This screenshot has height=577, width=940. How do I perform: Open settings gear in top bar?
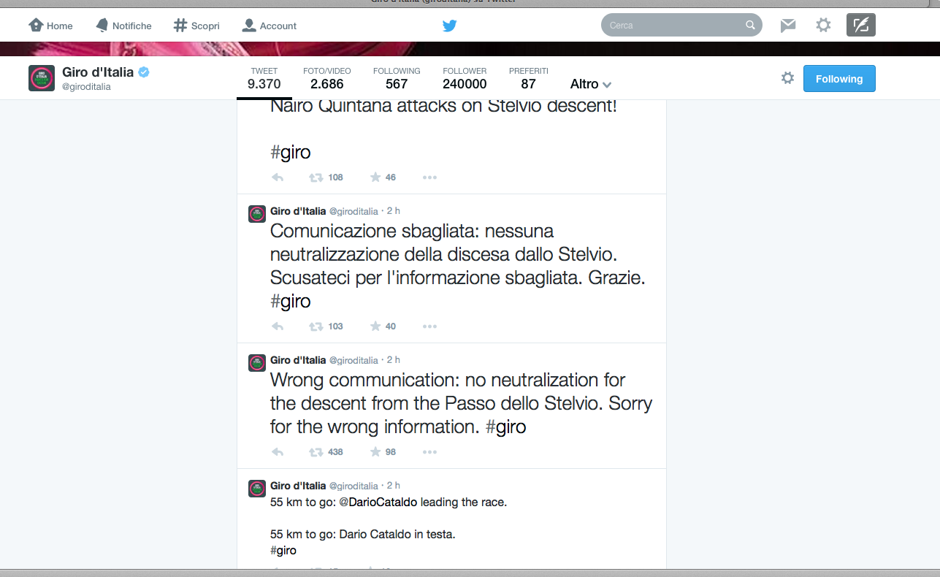click(x=823, y=26)
